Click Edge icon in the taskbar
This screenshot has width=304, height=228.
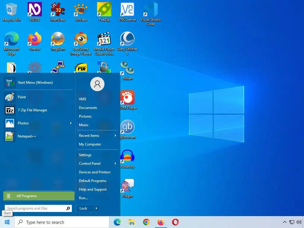(117, 222)
